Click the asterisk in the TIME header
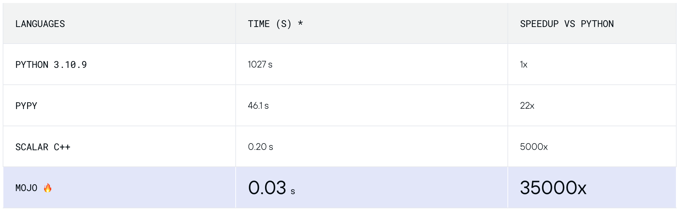Viewport: 680px width, 212px height. point(300,23)
